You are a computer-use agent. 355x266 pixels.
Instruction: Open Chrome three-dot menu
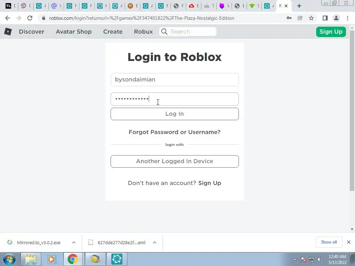click(347, 18)
